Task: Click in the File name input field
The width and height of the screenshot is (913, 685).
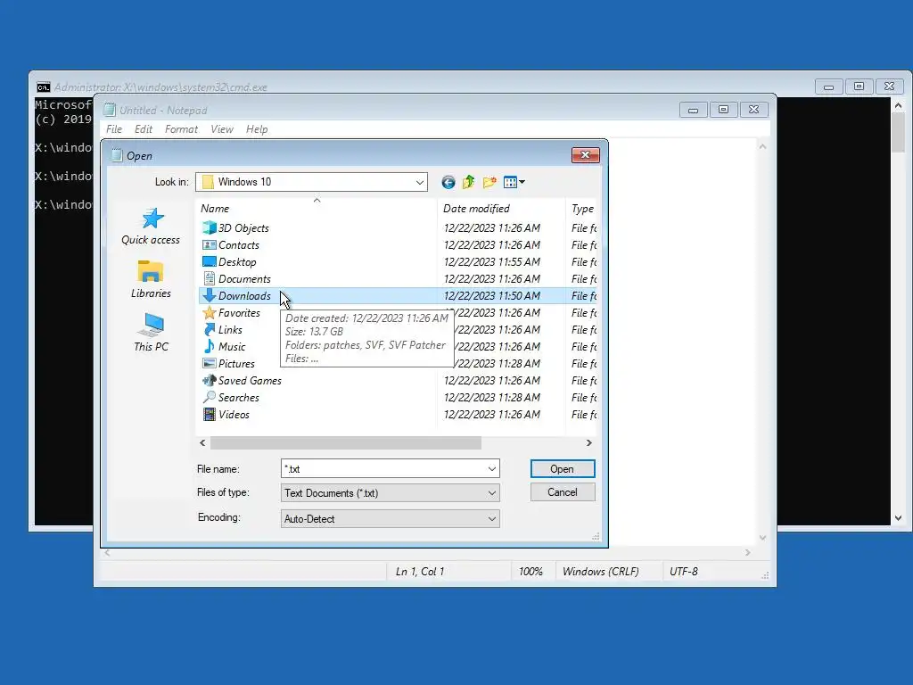Action: coord(383,469)
